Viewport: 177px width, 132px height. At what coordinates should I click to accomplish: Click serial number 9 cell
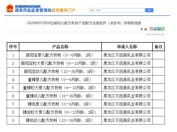point(13,120)
